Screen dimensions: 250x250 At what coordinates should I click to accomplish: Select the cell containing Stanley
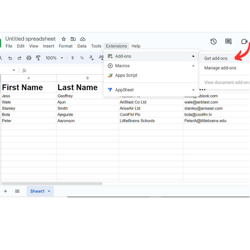coord(29,108)
